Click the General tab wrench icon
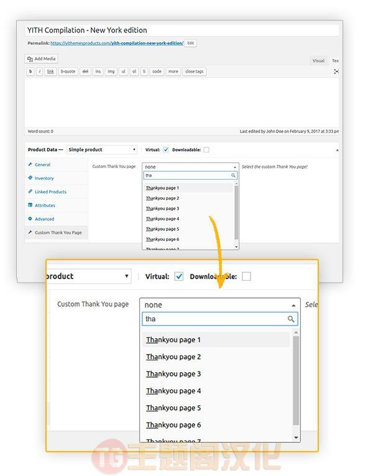This screenshot has width=373, height=476. pyautogui.click(x=30, y=164)
